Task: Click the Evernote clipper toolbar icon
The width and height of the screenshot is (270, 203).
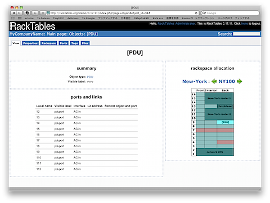Action: click(27, 13)
